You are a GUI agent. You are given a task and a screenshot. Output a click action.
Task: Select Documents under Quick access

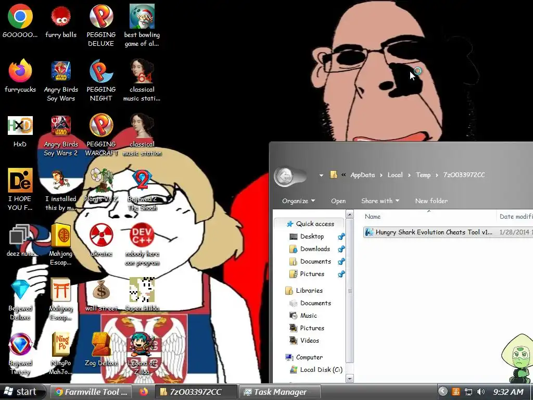315,261
